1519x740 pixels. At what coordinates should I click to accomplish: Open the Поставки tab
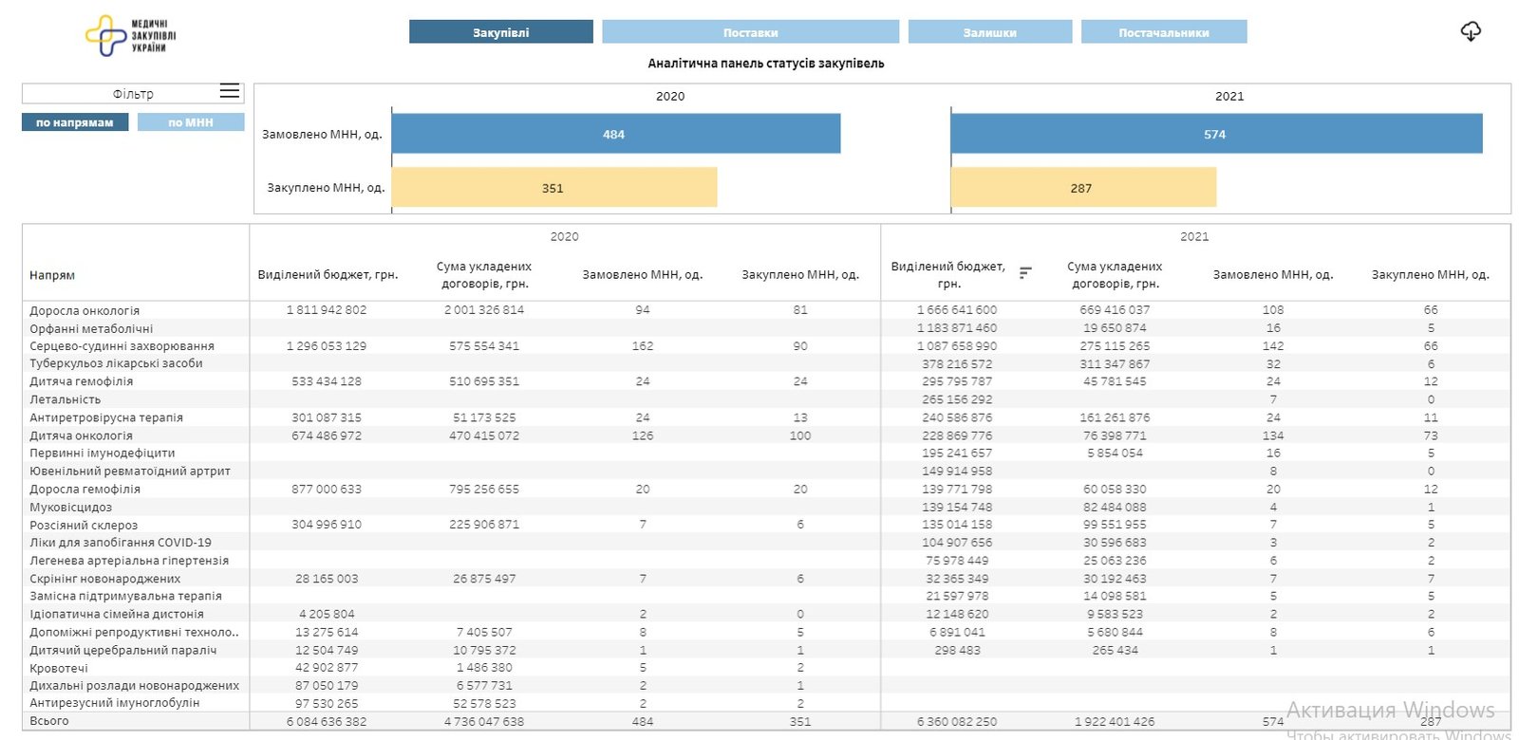tap(750, 32)
